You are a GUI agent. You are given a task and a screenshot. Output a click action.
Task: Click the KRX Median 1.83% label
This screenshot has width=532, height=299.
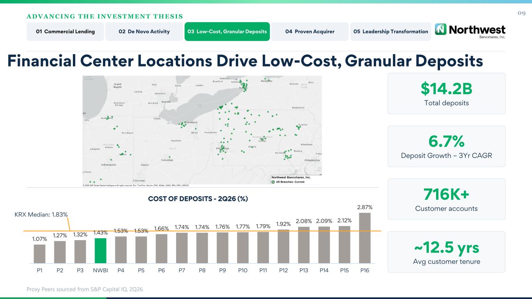point(41,215)
